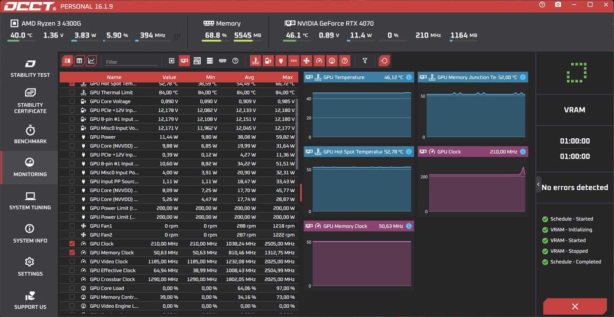Click the GPU Clock purple graph area
614x317 pixels.
tap(477, 192)
